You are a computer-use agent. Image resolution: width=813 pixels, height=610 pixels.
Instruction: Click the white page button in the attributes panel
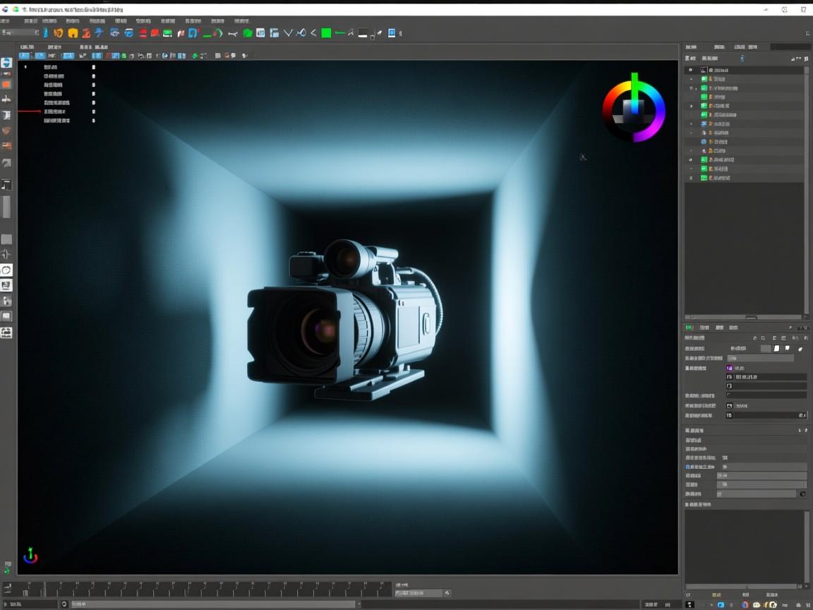pyautogui.click(x=777, y=348)
